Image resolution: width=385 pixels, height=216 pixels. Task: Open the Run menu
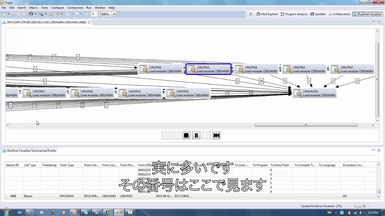click(x=89, y=7)
